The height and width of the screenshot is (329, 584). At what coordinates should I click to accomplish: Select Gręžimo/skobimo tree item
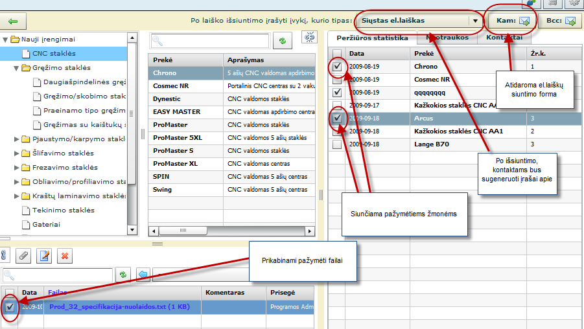coord(84,96)
